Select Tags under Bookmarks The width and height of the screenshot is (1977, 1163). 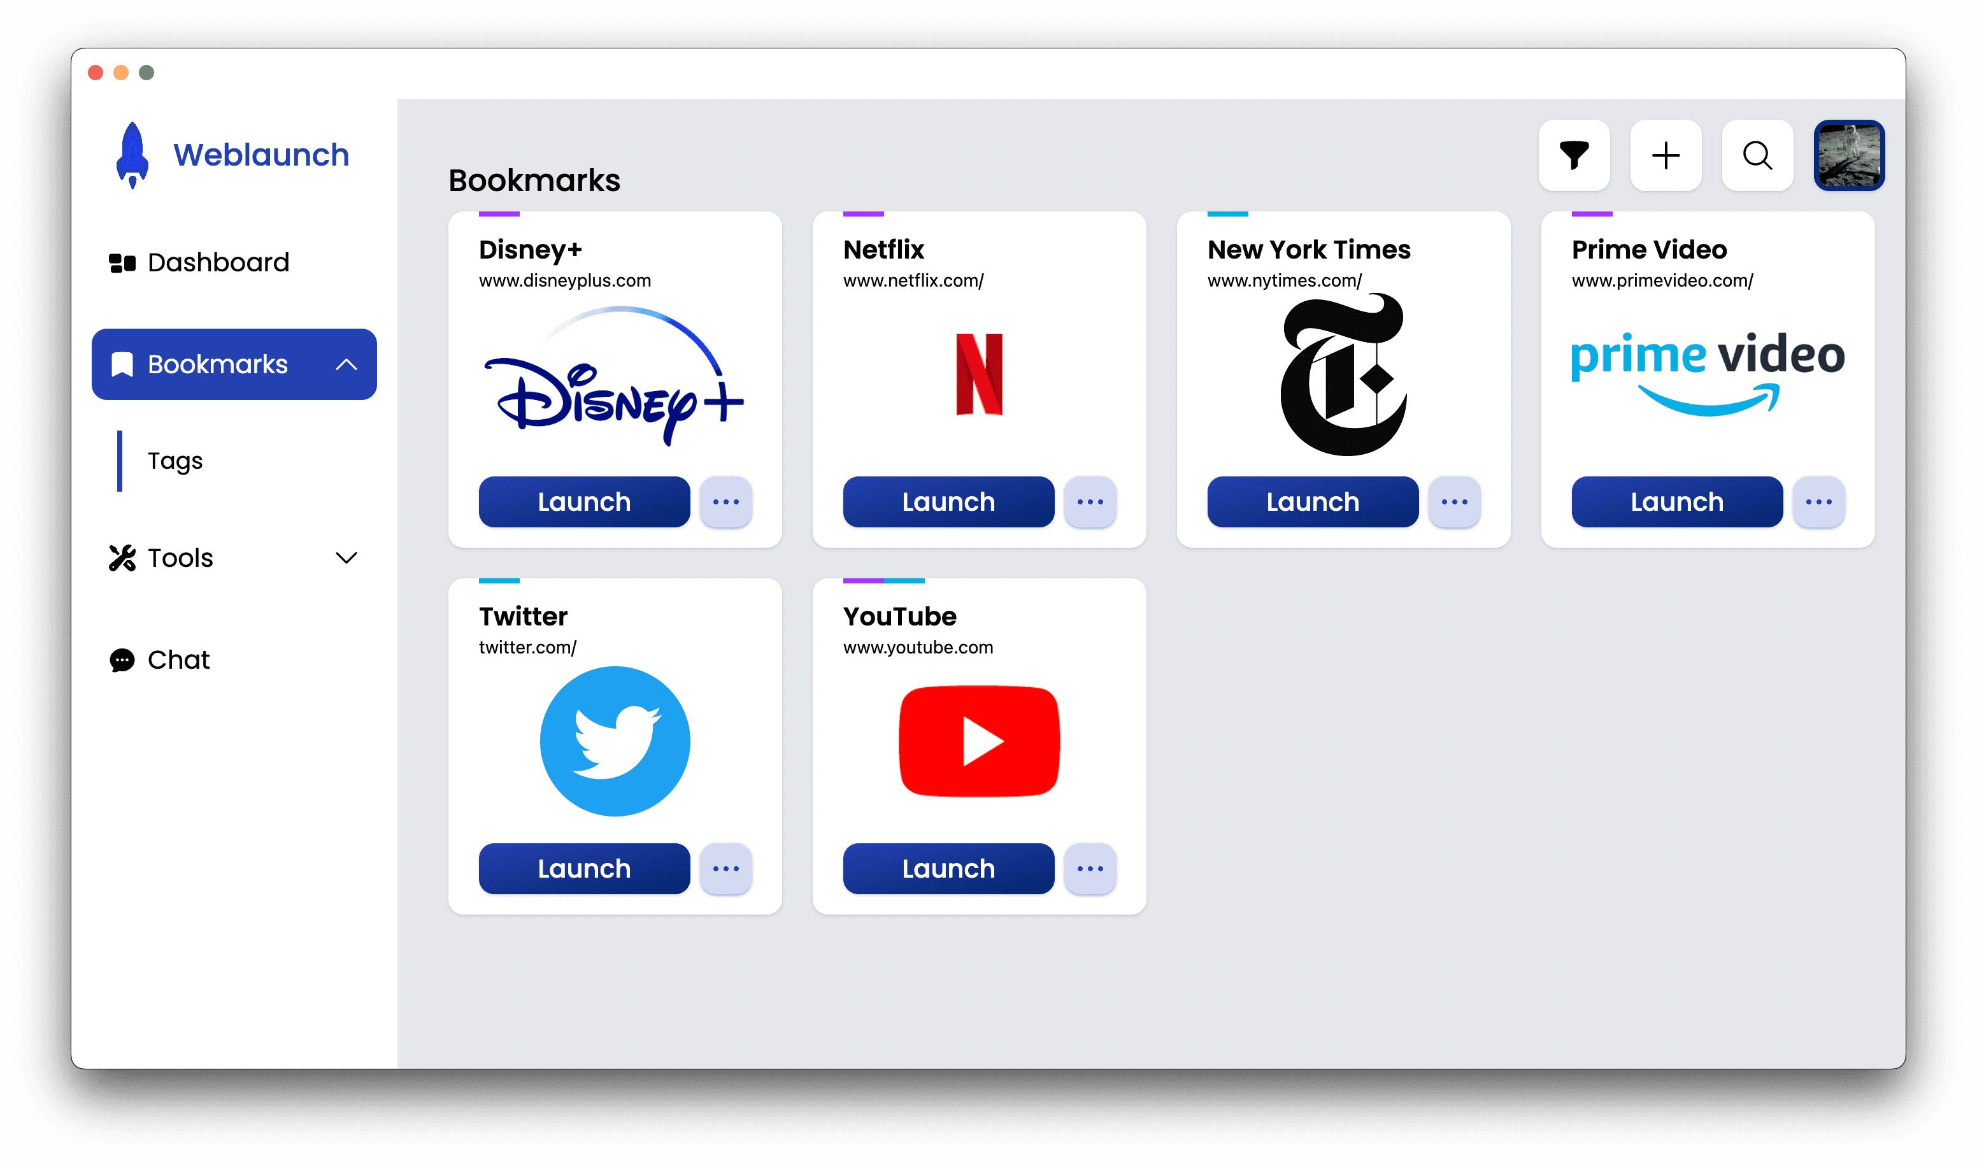tap(175, 460)
